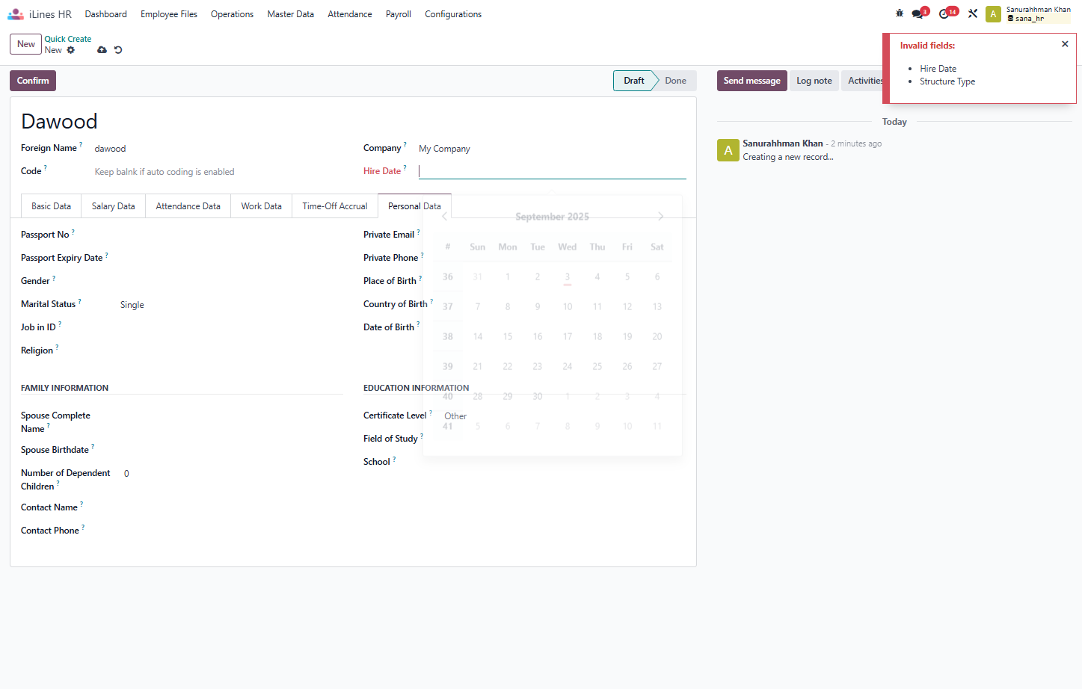
Task: Click the Send message button
Action: [752, 81]
